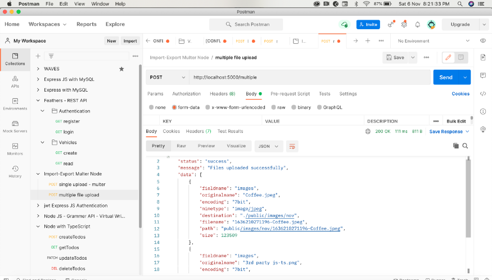Open documentation icon in right sidebar
The image size is (492, 280).
click(x=483, y=57)
